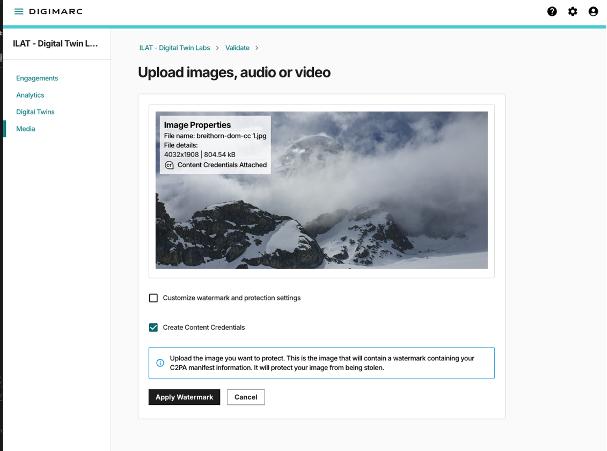Click the Digimarc logo
Screen dimensions: 607x451
tap(56, 12)
